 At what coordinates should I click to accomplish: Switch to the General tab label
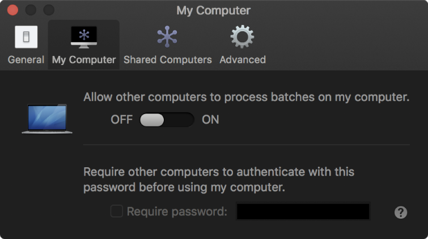26,59
